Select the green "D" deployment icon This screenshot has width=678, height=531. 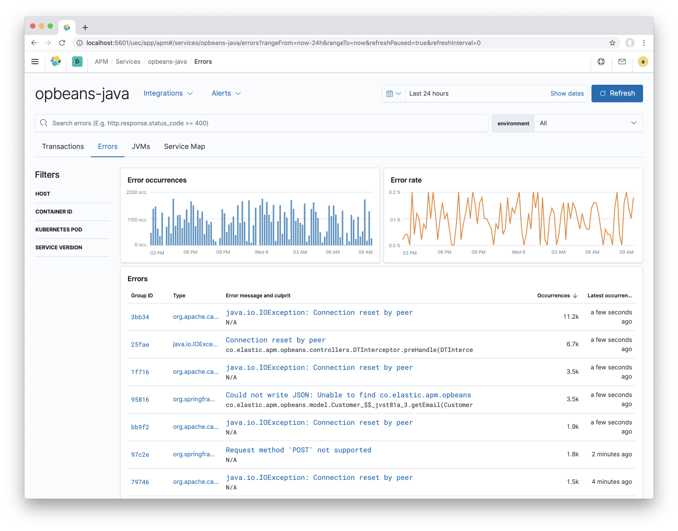(x=77, y=62)
